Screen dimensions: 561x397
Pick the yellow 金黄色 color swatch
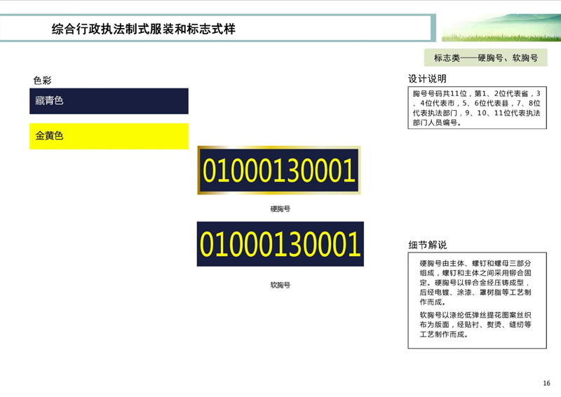click(x=109, y=136)
